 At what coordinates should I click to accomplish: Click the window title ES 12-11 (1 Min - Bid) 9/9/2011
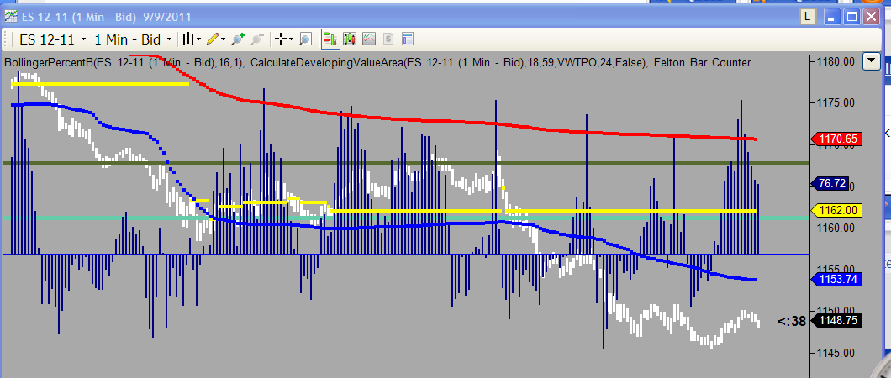(x=107, y=17)
